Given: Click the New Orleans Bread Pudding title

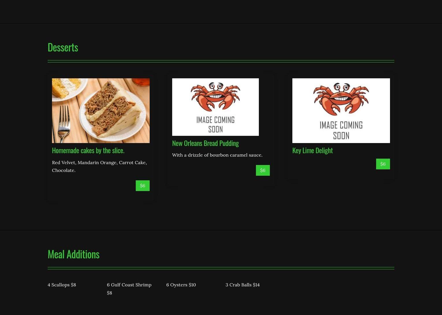Looking at the screenshot, I should (x=205, y=143).
